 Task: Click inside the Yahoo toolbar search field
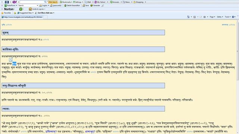32,2
